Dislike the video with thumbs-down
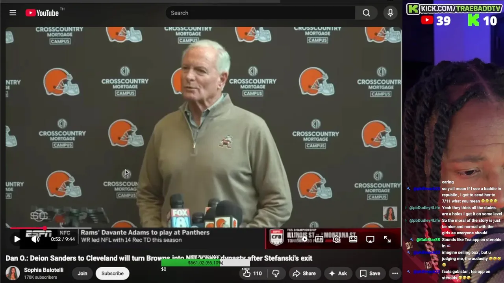 coord(276,273)
